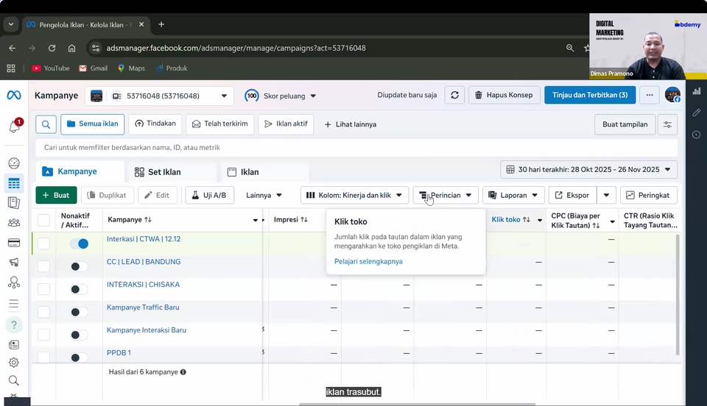707x406 pixels.
Task: Open the right panel chart icon
Action: pyautogui.click(x=697, y=91)
